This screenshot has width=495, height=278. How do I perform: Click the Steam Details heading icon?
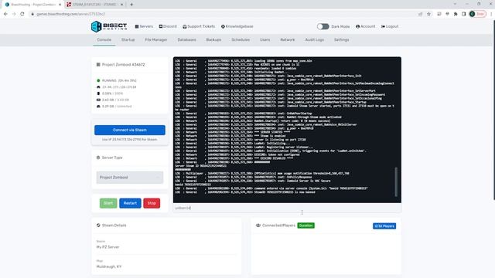click(98, 225)
